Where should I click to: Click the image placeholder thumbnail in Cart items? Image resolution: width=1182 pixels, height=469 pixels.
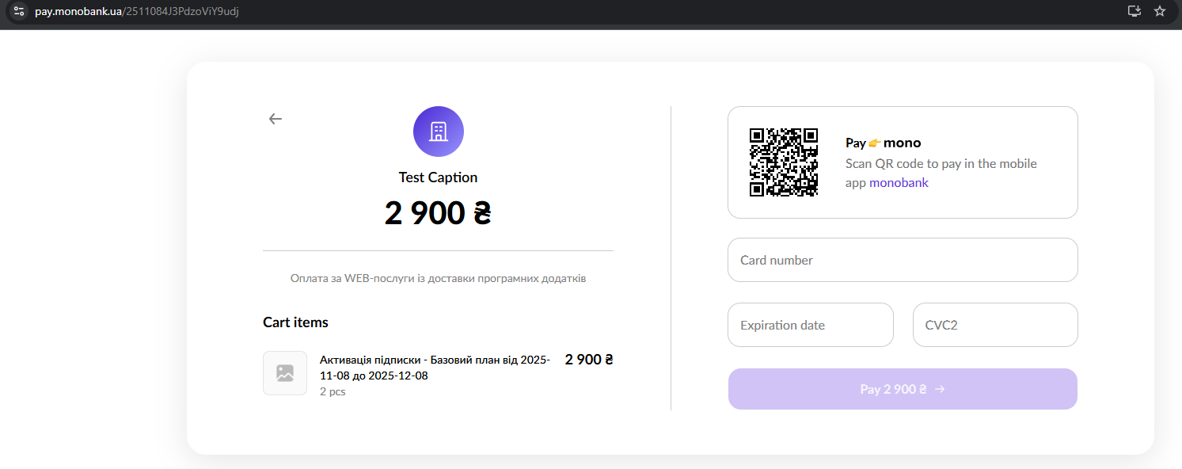click(284, 372)
